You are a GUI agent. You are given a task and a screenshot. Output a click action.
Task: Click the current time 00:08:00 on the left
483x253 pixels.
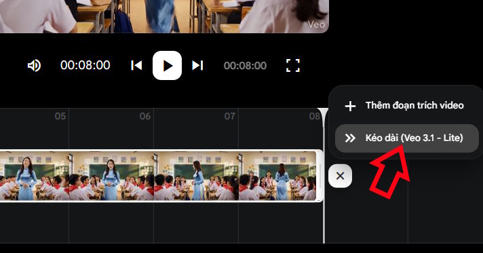coord(85,65)
